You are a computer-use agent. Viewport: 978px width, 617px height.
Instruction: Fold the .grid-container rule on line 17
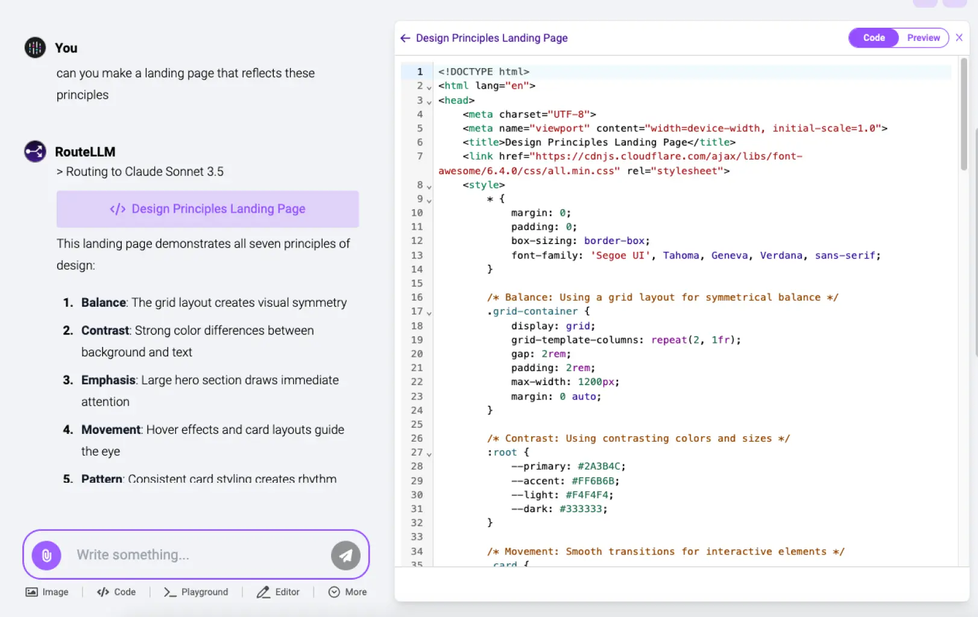429,313
